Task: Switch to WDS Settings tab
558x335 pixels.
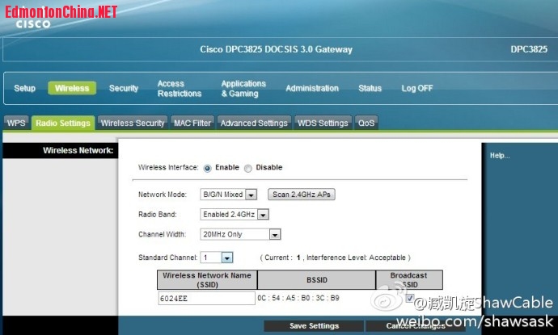Action: tap(323, 123)
